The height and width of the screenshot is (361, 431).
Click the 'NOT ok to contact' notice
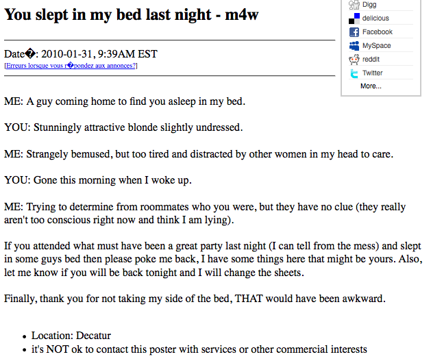pyautogui.click(x=199, y=349)
